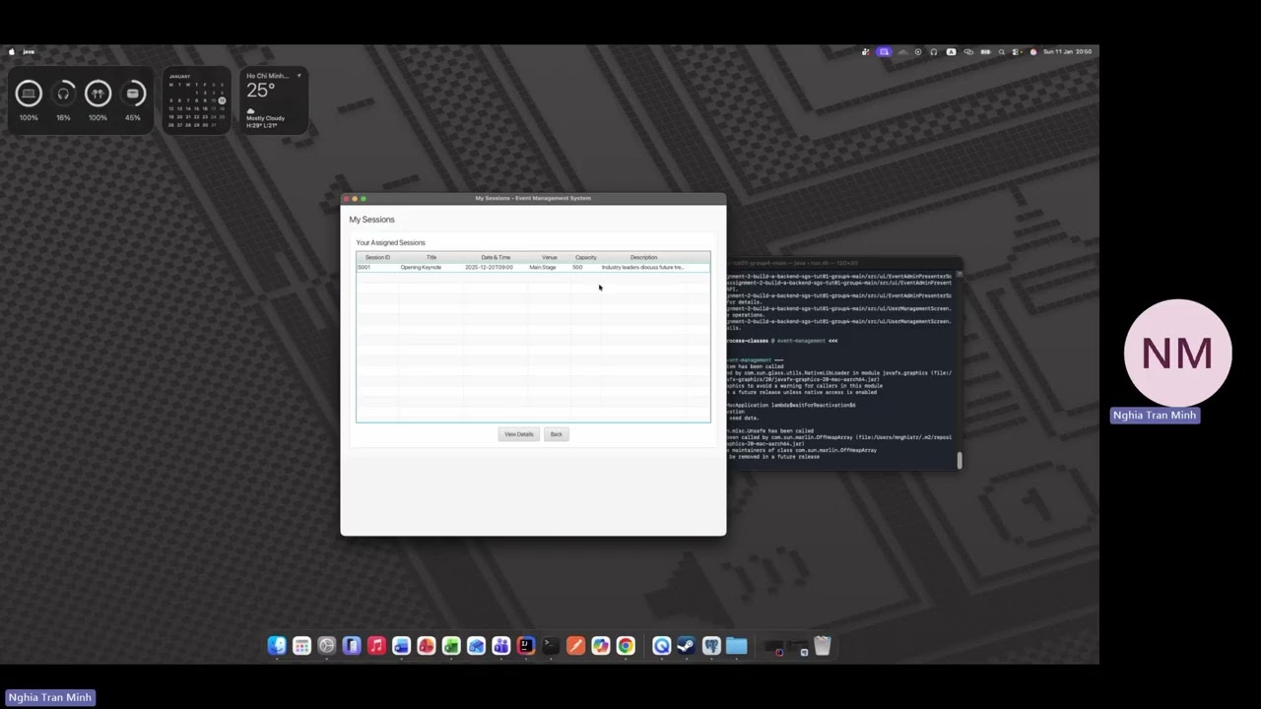Sort by the Title column header
This screenshot has height=709, width=1261.
point(431,257)
